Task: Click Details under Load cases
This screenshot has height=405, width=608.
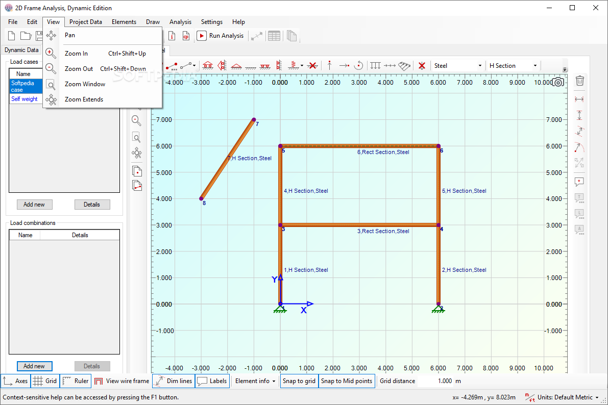Action: (x=92, y=204)
